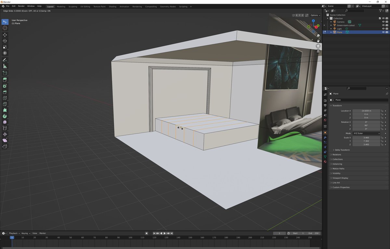Select the Shrink/Fatten tool

(x=5, y=134)
